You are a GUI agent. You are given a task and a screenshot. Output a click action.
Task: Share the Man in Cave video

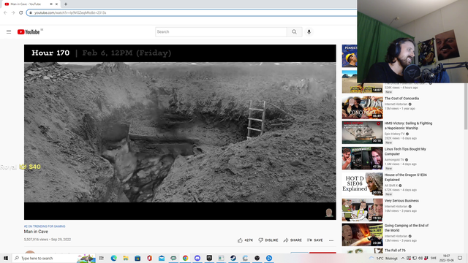pos(292,240)
